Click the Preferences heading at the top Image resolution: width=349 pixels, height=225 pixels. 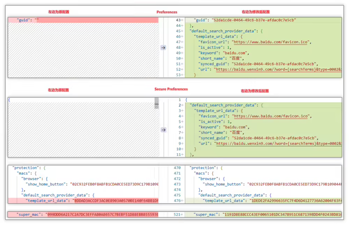167,12
